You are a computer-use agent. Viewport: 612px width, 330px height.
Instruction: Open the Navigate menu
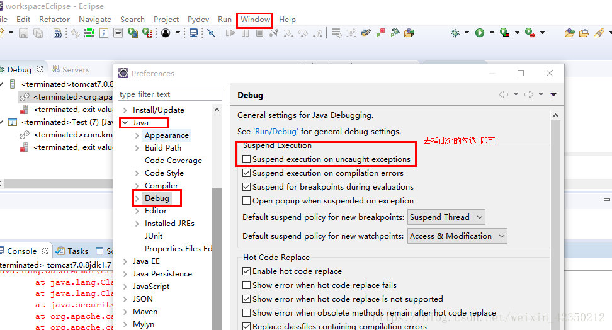[95, 20]
